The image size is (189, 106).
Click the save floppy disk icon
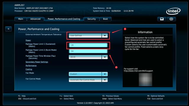click(x=162, y=19)
